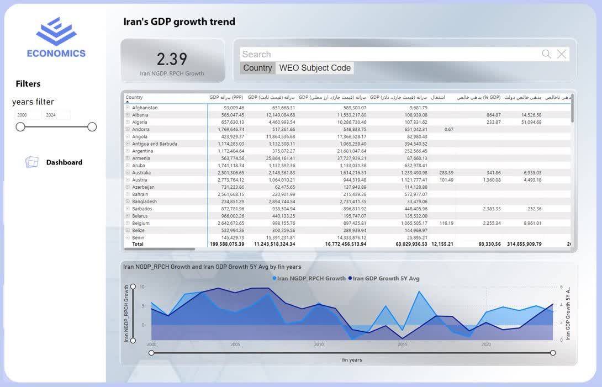Select the WEO Subject Code tab
This screenshot has width=602, height=387.
coord(315,68)
